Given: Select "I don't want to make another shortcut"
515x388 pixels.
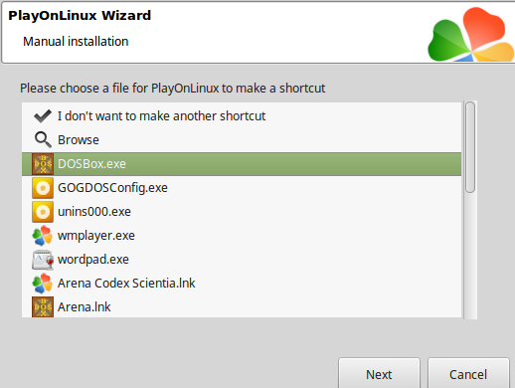Looking at the screenshot, I should [x=242, y=116].
